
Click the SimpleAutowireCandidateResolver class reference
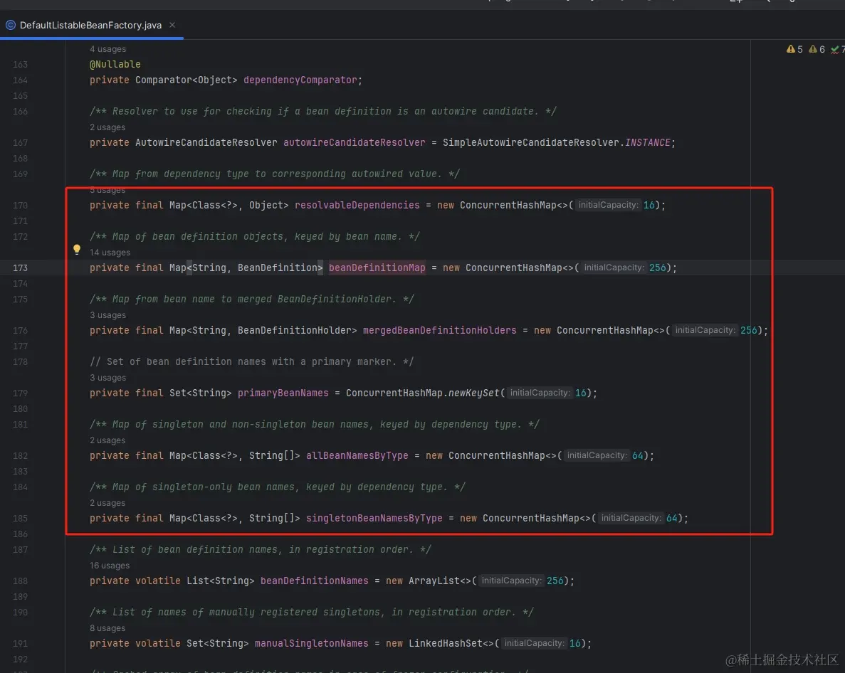point(531,143)
